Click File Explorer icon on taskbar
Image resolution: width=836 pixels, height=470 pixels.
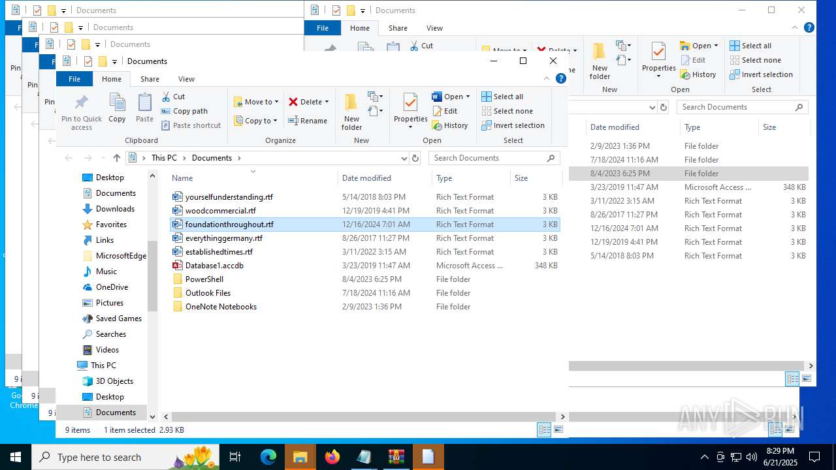click(x=300, y=457)
